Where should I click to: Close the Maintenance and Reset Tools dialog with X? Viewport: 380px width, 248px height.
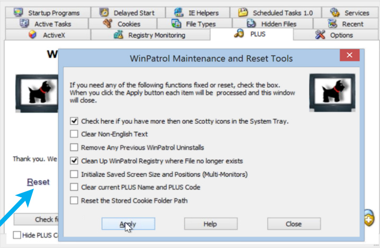pyautogui.click(x=349, y=55)
